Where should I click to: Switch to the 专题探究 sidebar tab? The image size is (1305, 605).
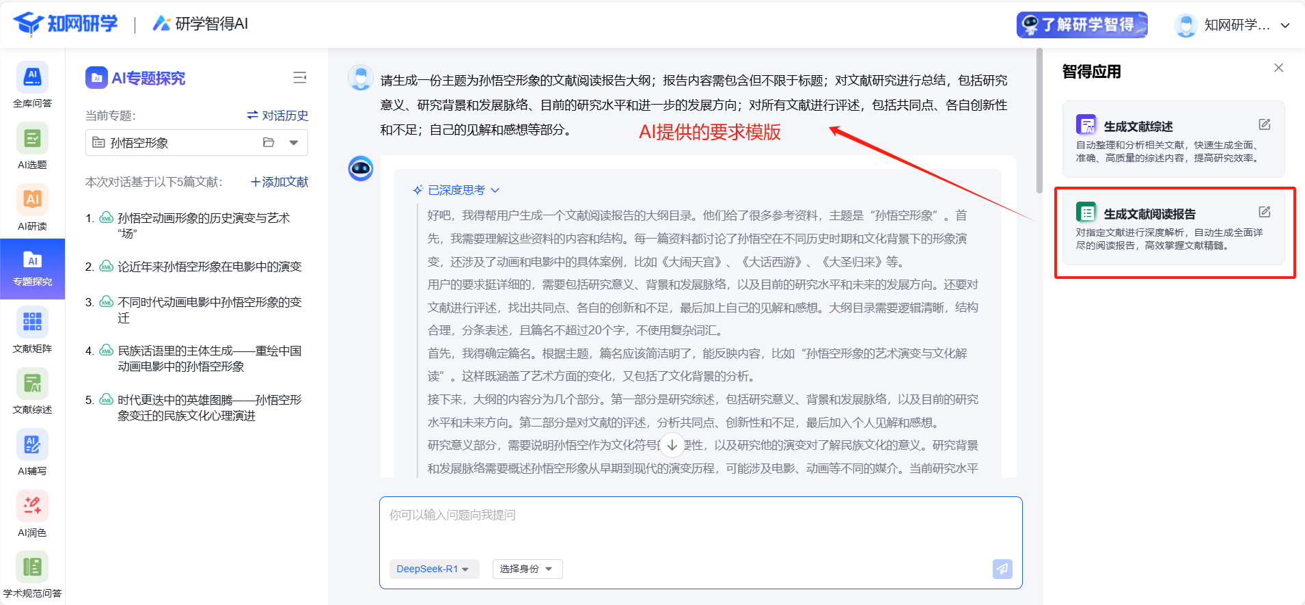click(32, 269)
